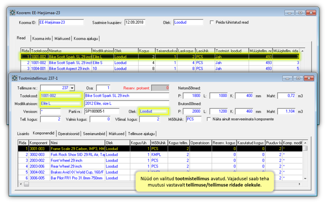This screenshot has width=326, height=203.
Task: Click the Saatmise kuupäev date field
Action: (x=135, y=22)
